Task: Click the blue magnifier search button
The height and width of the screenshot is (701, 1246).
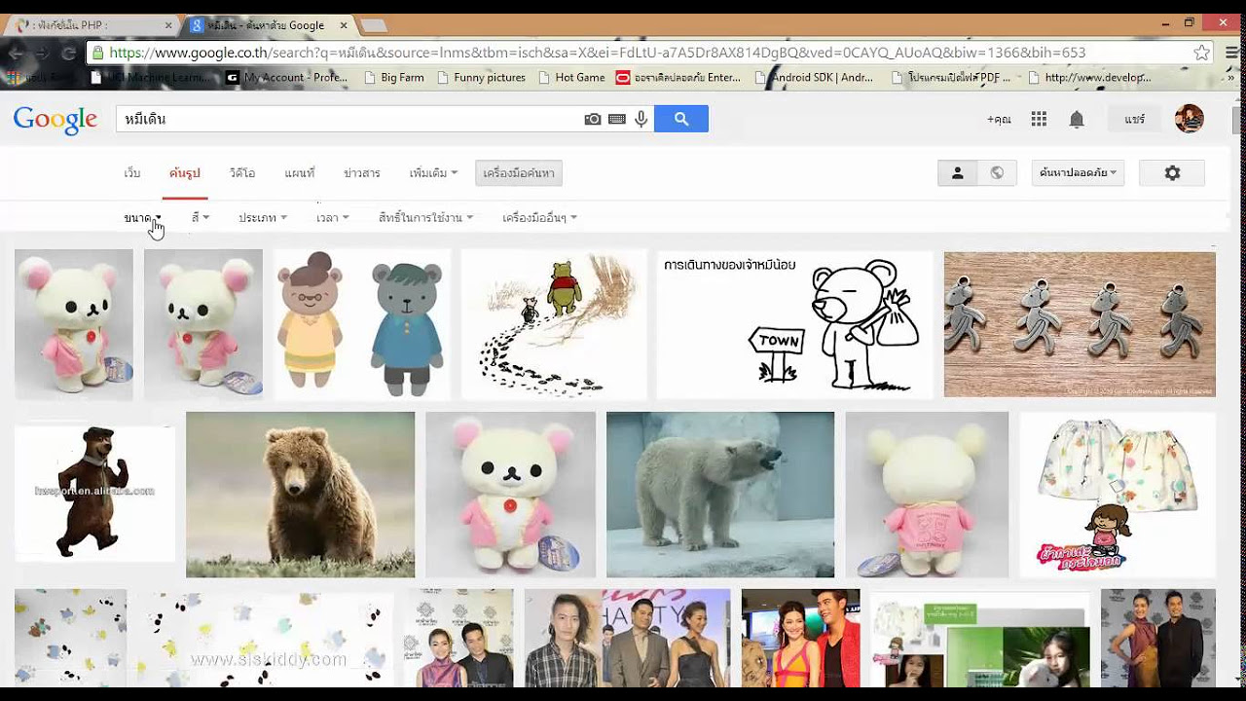Action: (681, 119)
